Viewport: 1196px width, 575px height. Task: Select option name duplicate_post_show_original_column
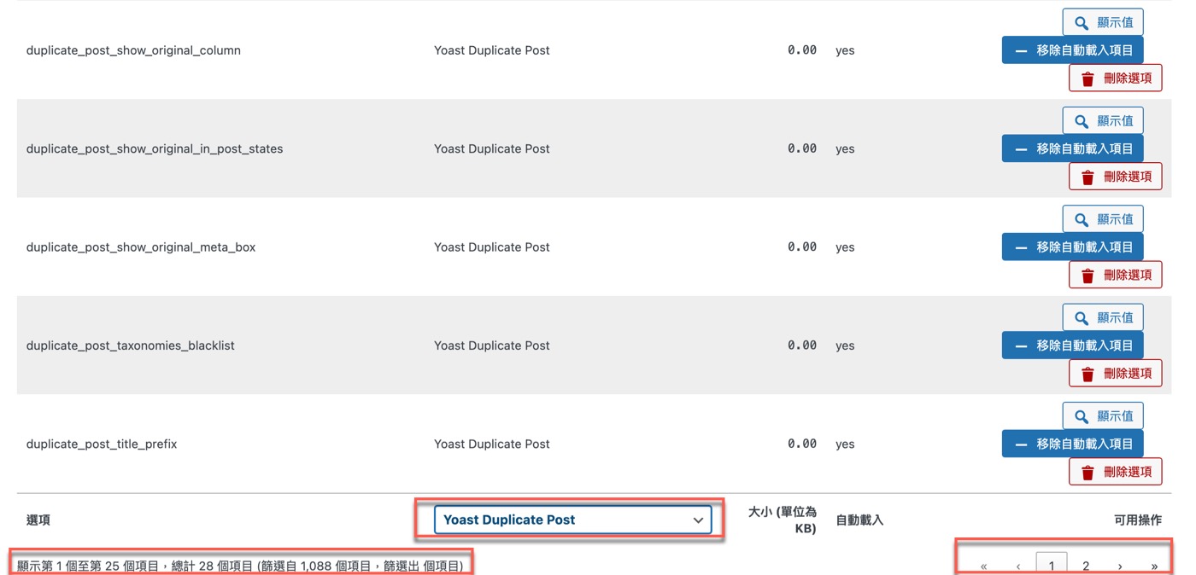pyautogui.click(x=133, y=50)
